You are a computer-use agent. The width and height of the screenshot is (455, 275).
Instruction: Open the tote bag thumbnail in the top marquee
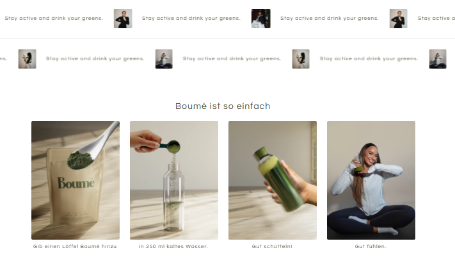261,19
